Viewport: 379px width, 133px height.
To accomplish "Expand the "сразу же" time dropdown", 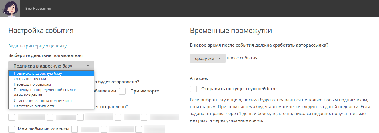I will pyautogui.click(x=207, y=58).
